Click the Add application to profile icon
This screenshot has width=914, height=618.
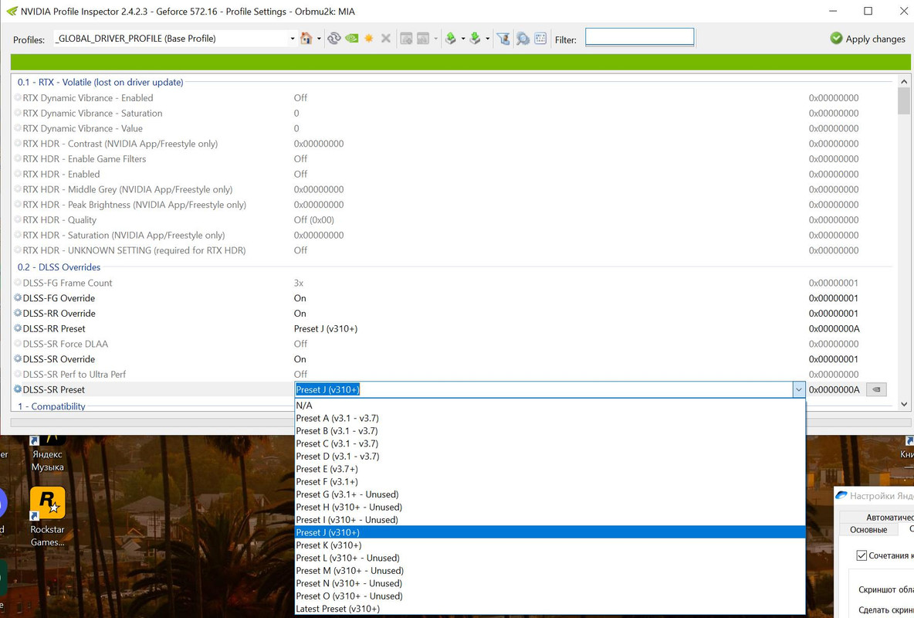tap(406, 39)
